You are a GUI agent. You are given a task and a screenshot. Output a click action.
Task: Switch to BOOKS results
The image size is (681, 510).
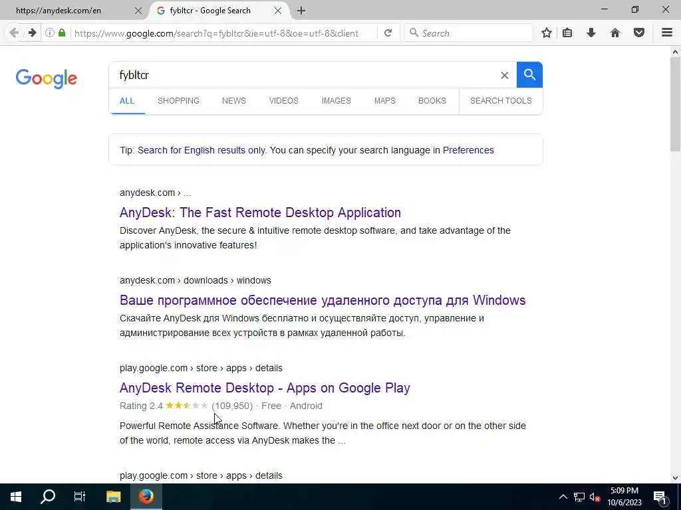(x=432, y=101)
